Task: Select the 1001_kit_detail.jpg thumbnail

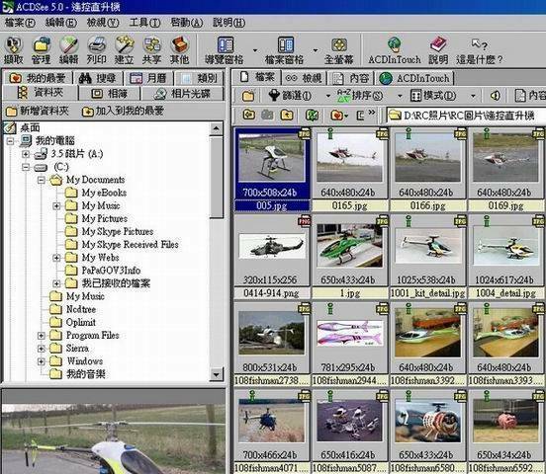Action: [x=427, y=257]
